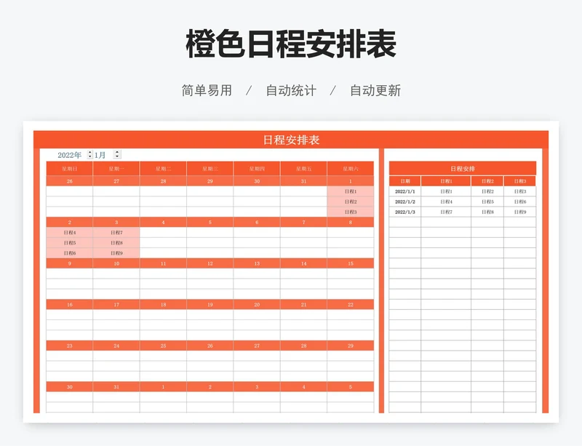Screen dimensions: 582x446
Task: Select 日程1 in the 2022/1/1 table row
Action: click(x=446, y=191)
